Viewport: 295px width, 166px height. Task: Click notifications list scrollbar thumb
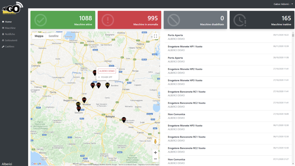click(293, 35)
